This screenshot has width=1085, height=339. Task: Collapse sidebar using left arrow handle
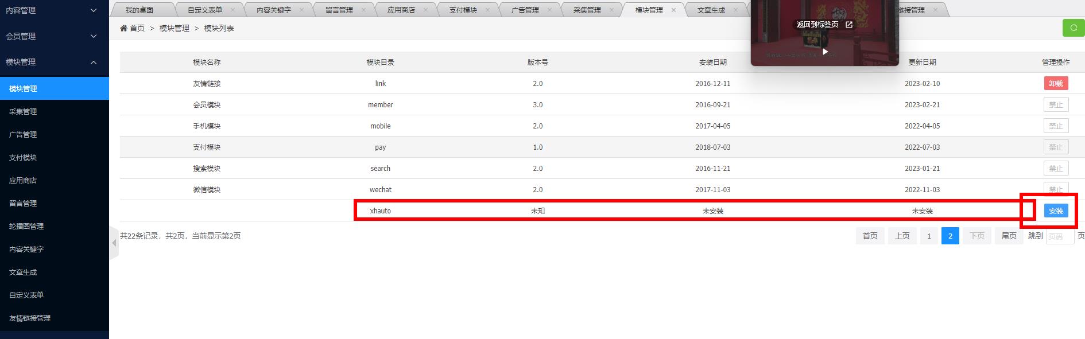[114, 243]
